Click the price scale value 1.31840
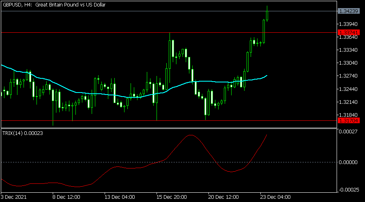Screen dimensions: 365x202 click(x=348, y=115)
